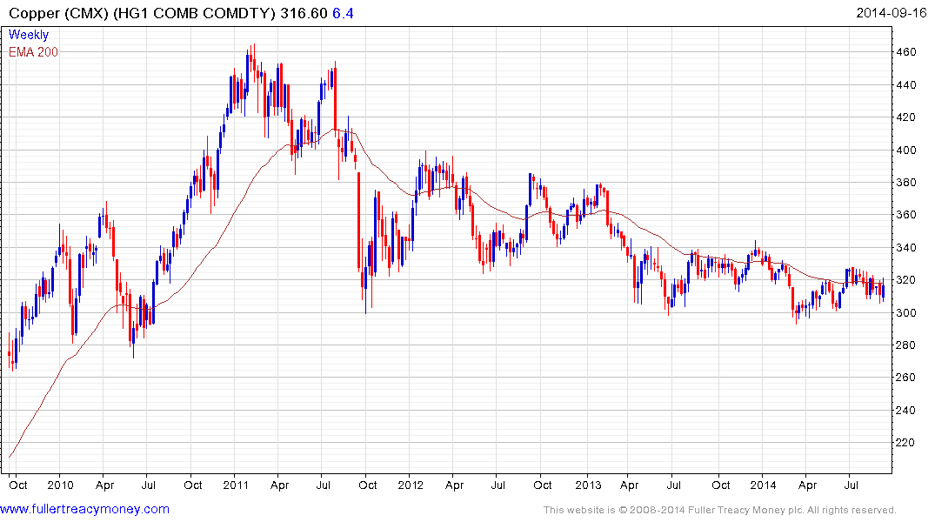The image size is (935, 522).
Task: Click the copyright notice 'Fuller Treacy Money plc'
Action: click(745, 510)
